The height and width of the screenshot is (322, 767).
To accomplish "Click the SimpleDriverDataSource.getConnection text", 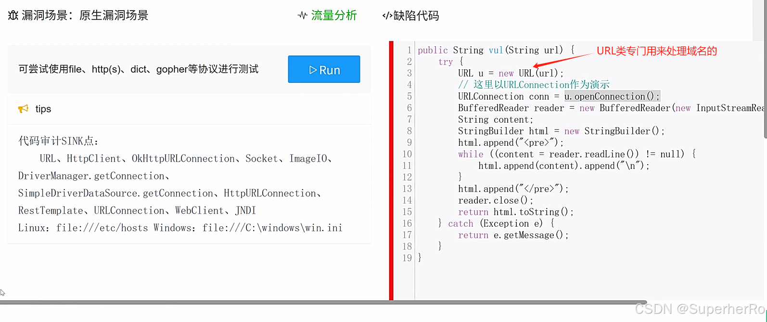I will [116, 193].
